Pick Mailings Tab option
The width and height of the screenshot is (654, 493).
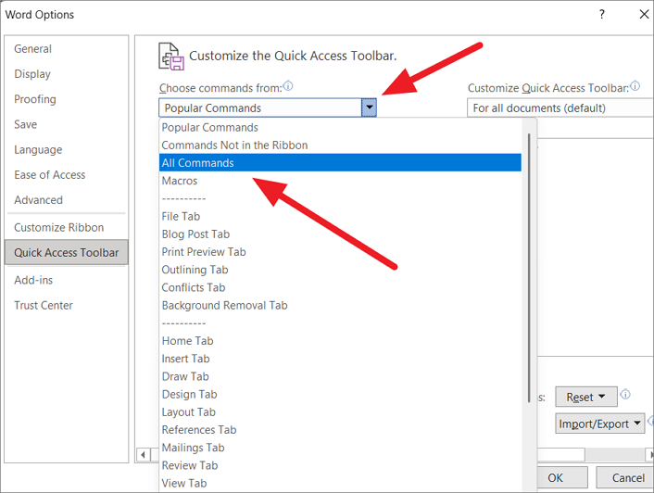(x=340, y=448)
